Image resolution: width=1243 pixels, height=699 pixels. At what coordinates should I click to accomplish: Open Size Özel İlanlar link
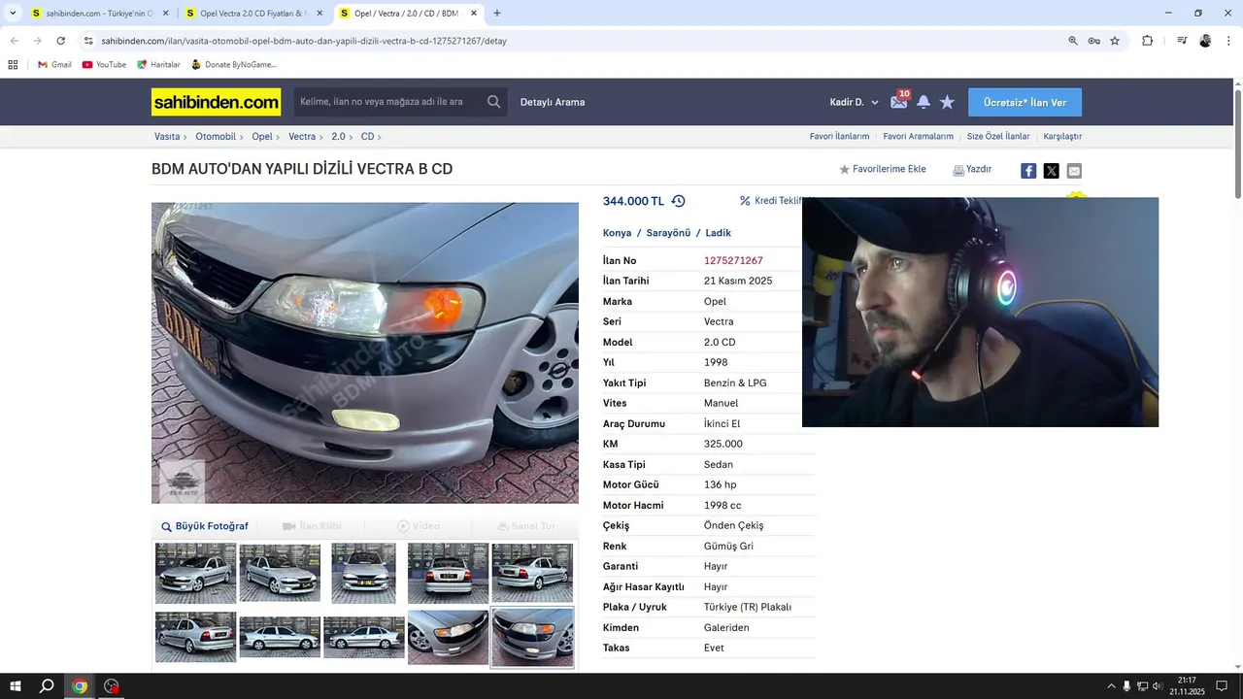coord(998,137)
